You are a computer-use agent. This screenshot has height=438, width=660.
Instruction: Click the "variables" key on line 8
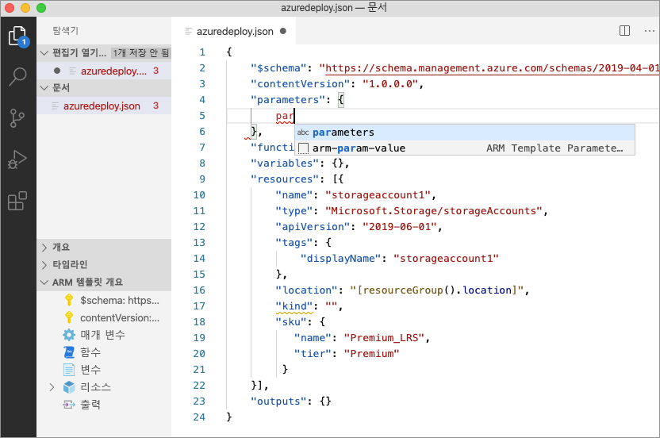[285, 163]
